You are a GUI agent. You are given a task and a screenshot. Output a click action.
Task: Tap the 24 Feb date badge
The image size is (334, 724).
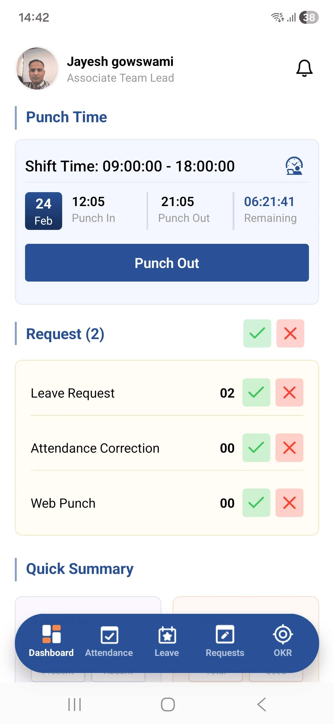click(x=44, y=211)
